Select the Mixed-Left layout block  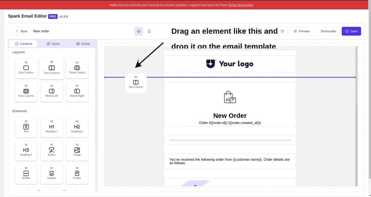coord(51,92)
